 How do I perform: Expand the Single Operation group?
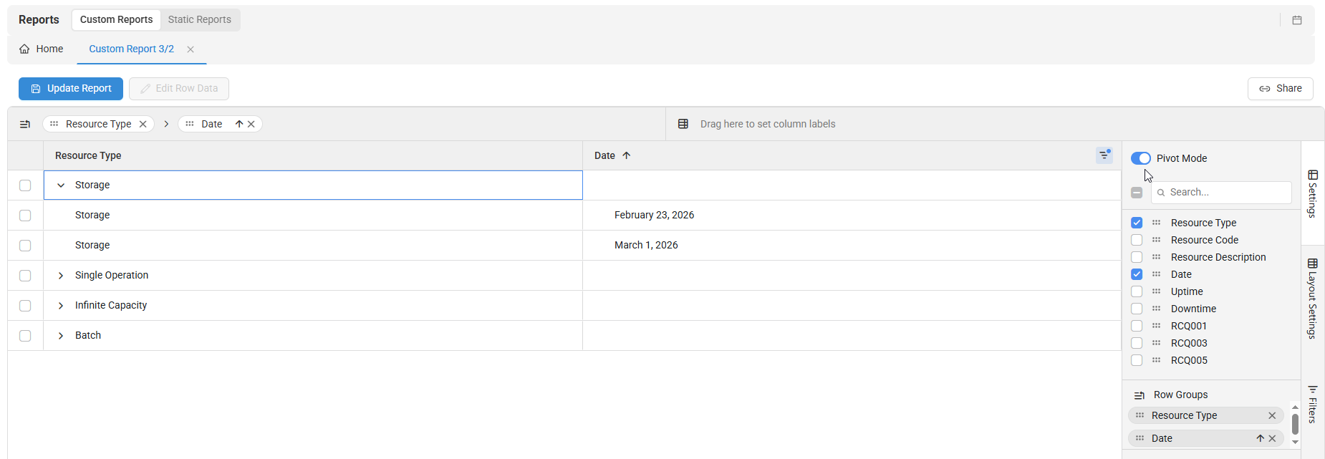pyautogui.click(x=61, y=276)
